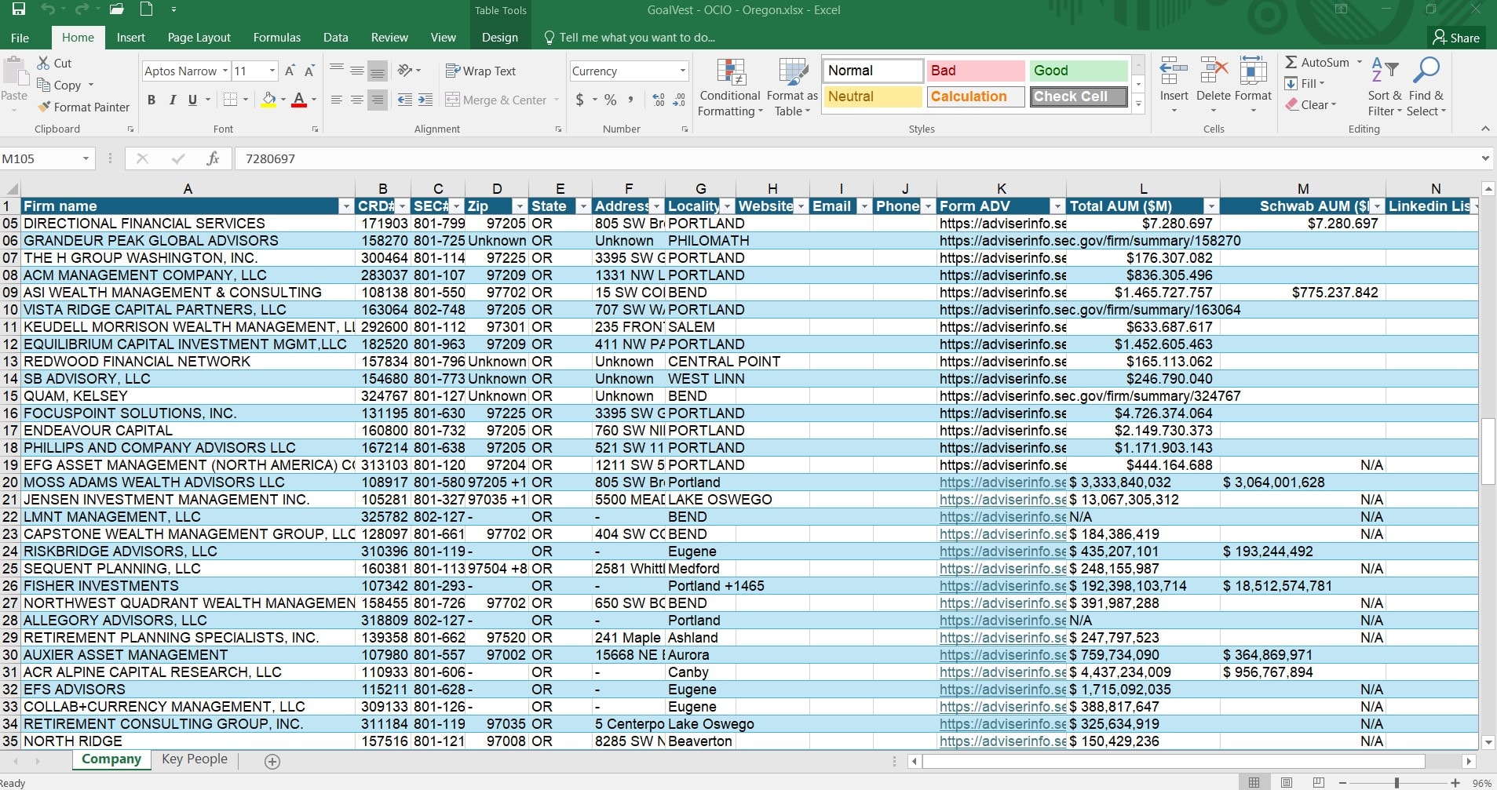Click the Undo arrow icon
Screen dimensions: 1497x790
pos(48,9)
